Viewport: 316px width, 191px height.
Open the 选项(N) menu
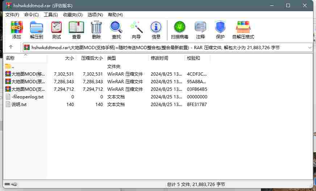pos(95,15)
